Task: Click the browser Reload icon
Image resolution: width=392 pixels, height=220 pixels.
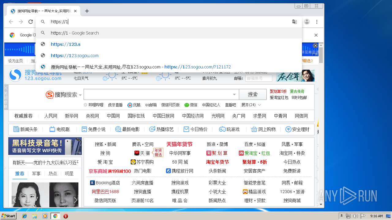Action: pos(31,22)
